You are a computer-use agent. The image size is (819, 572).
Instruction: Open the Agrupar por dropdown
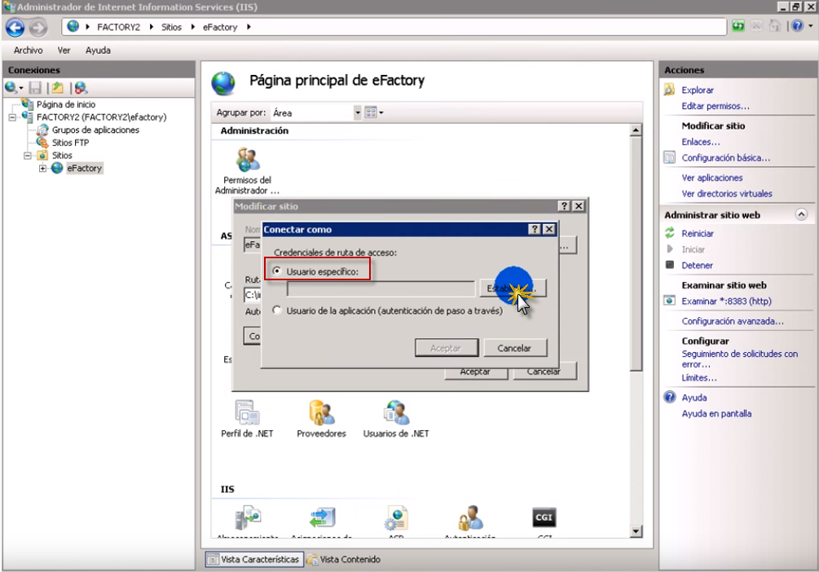[x=357, y=113]
